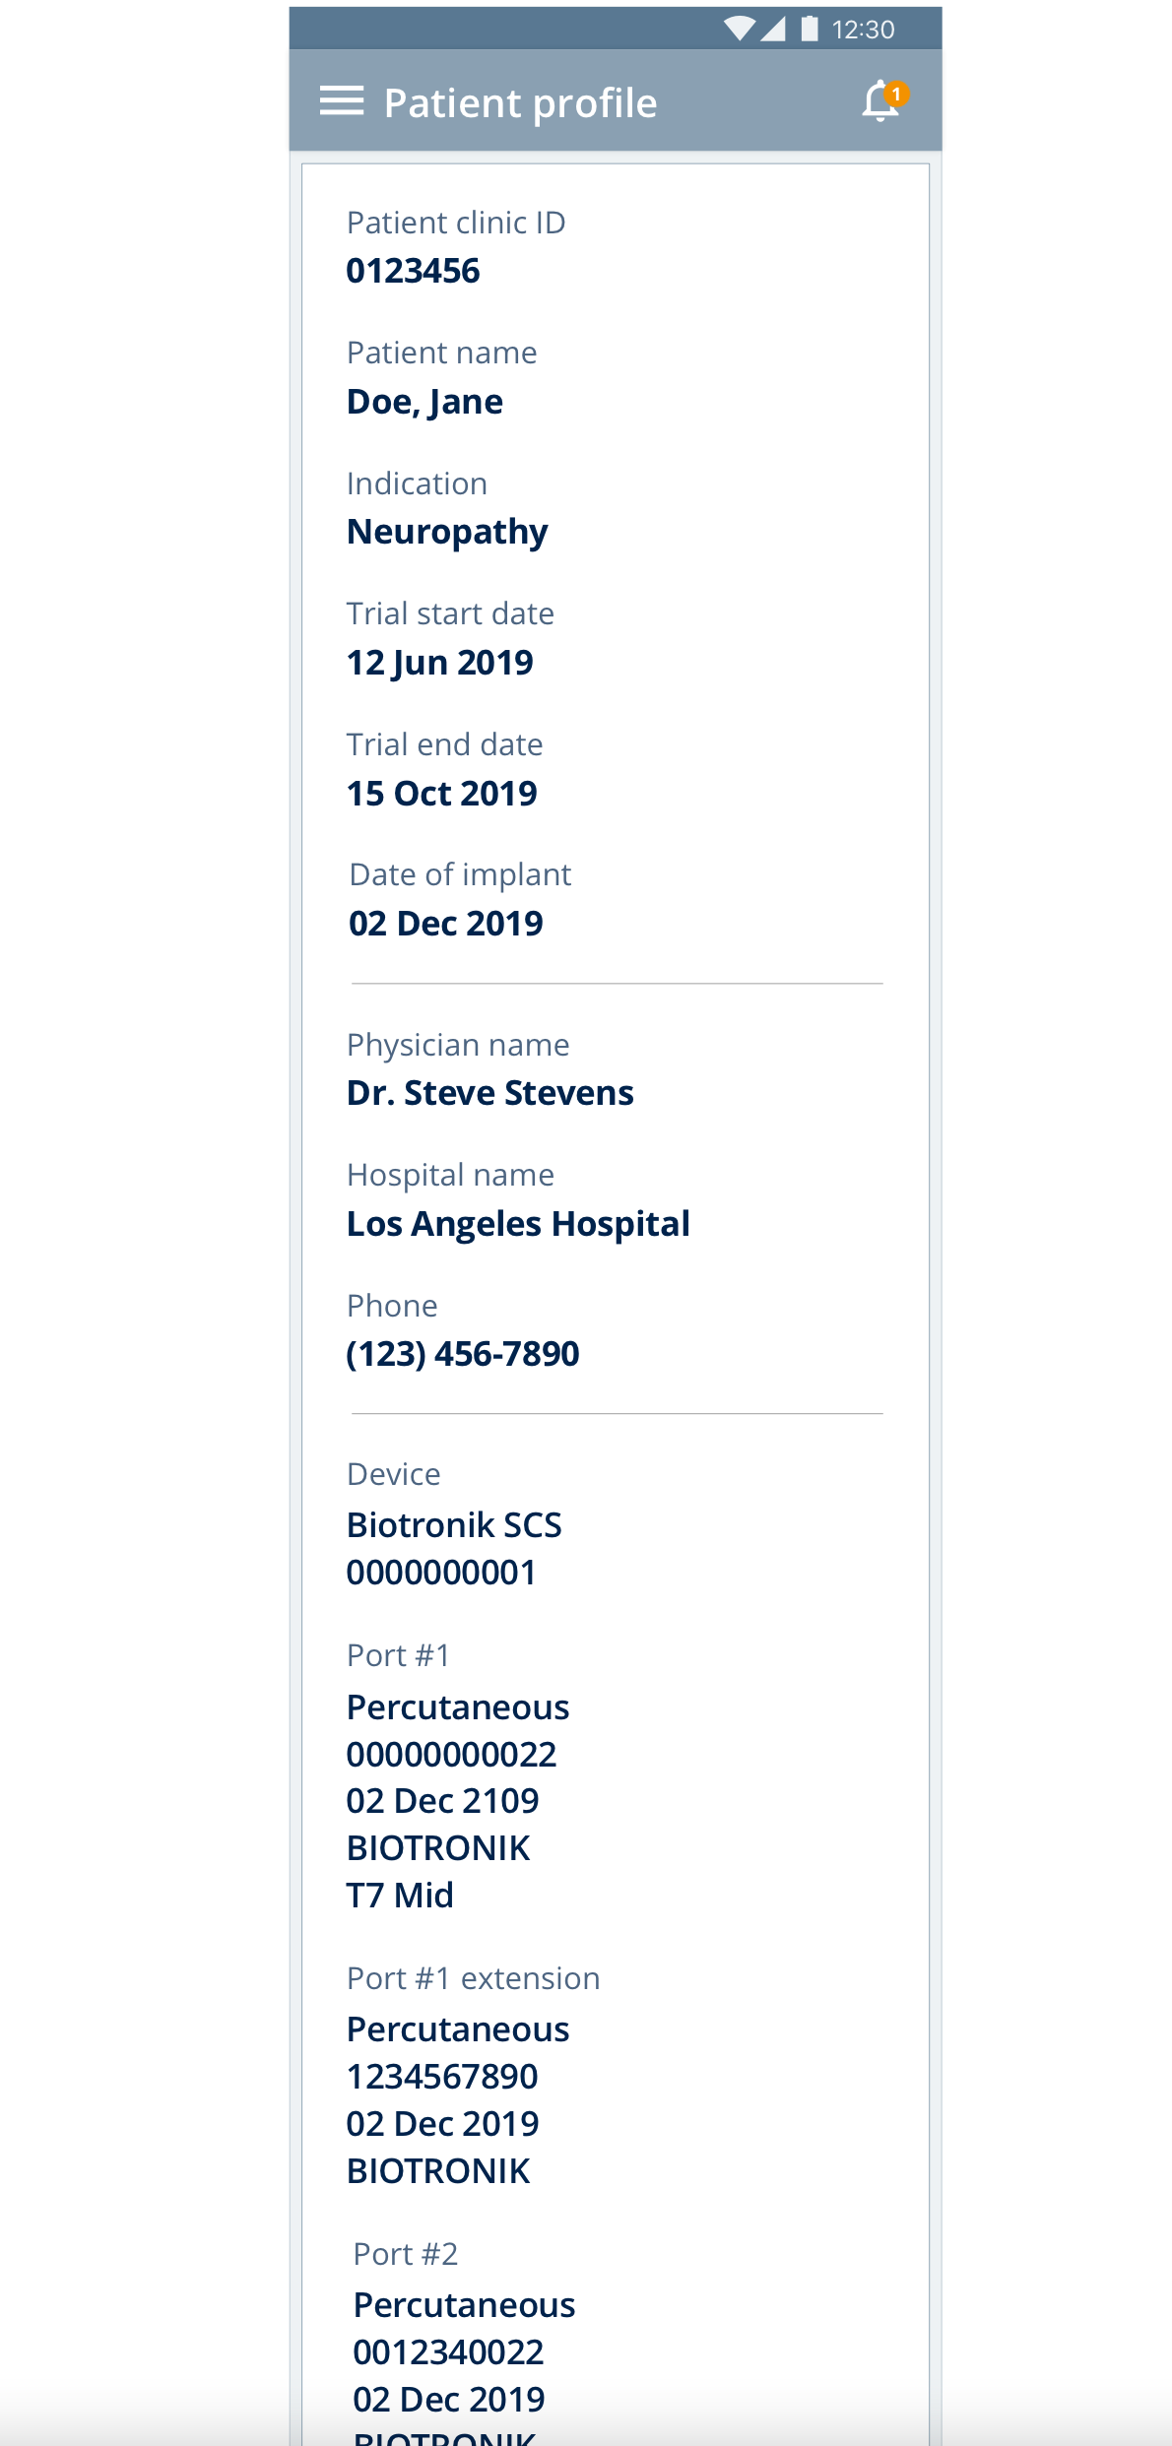Select device Biotronik SCS entry
Image resolution: width=1172 pixels, height=2446 pixels.
(454, 1525)
